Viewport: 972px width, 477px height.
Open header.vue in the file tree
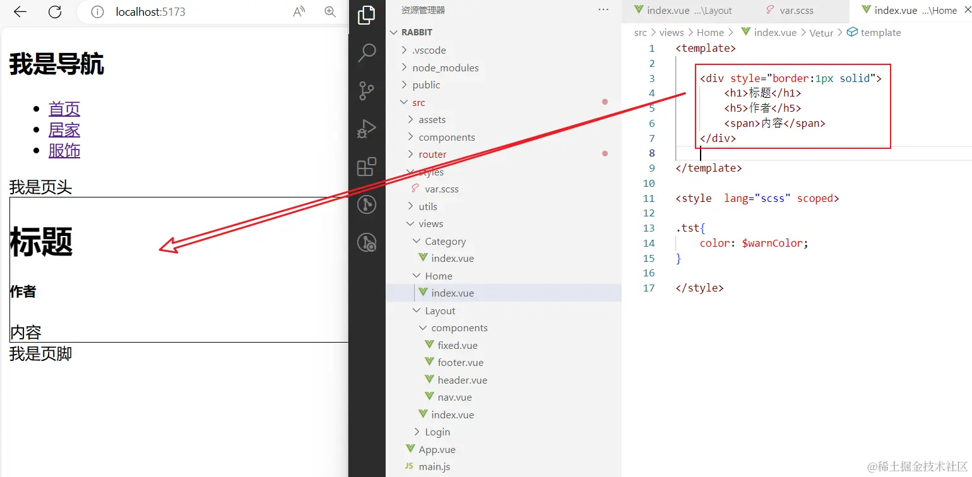(462, 380)
